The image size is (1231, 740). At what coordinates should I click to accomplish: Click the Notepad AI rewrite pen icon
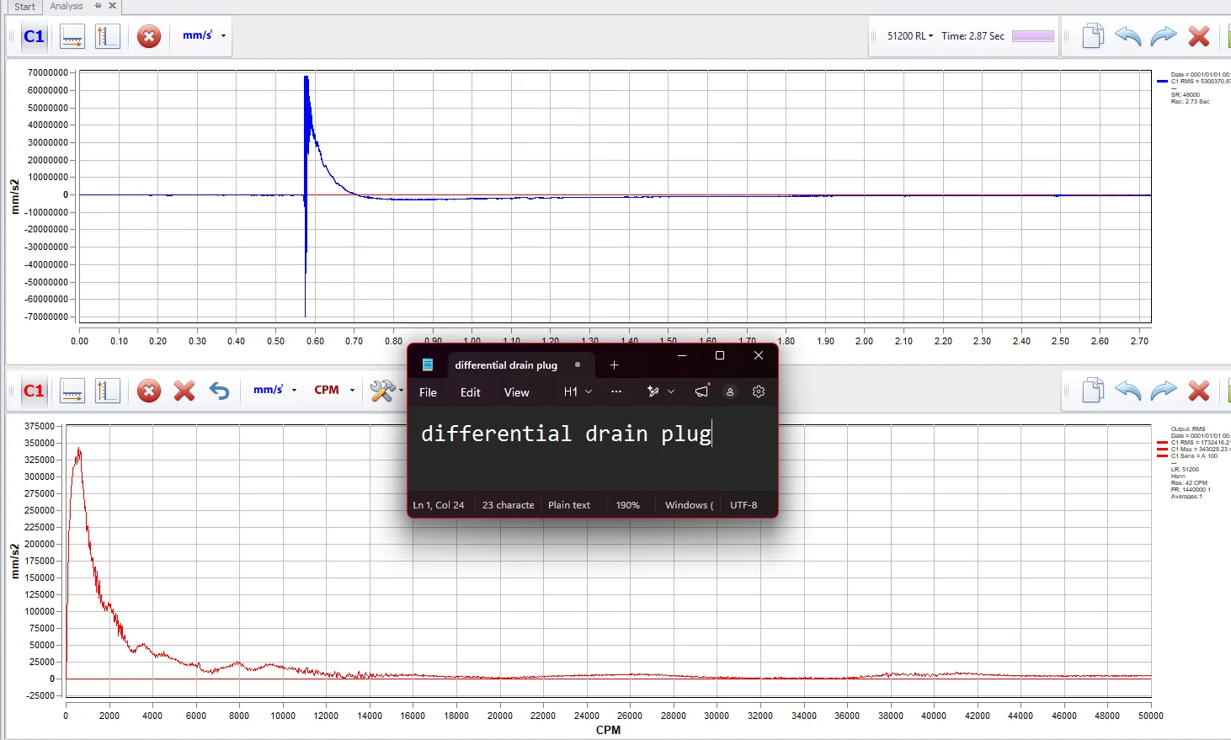[x=653, y=391]
